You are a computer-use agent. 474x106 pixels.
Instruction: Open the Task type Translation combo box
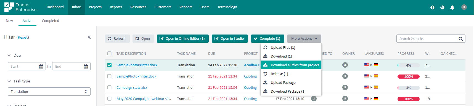(x=49, y=91)
